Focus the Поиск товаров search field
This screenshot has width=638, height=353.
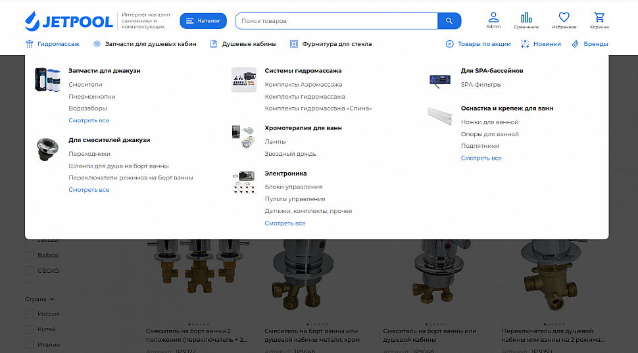(336, 21)
